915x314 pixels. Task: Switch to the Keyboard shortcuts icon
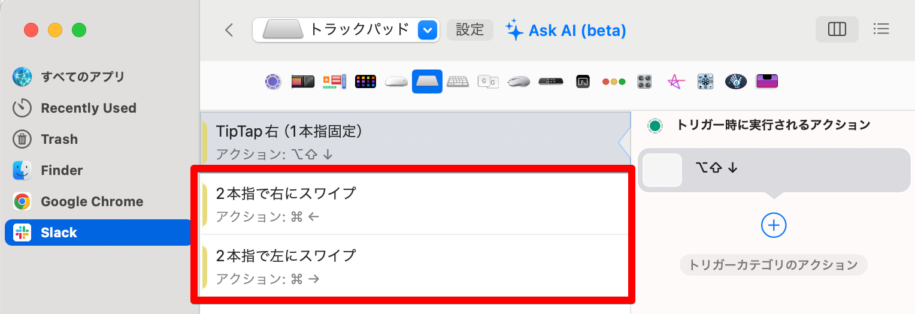(458, 81)
